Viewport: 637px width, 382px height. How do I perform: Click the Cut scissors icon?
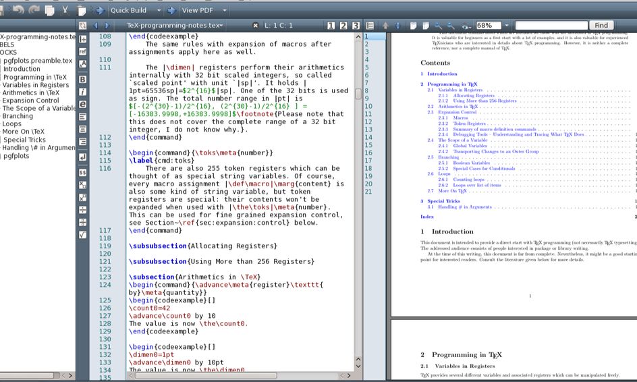pyautogui.click(x=65, y=10)
